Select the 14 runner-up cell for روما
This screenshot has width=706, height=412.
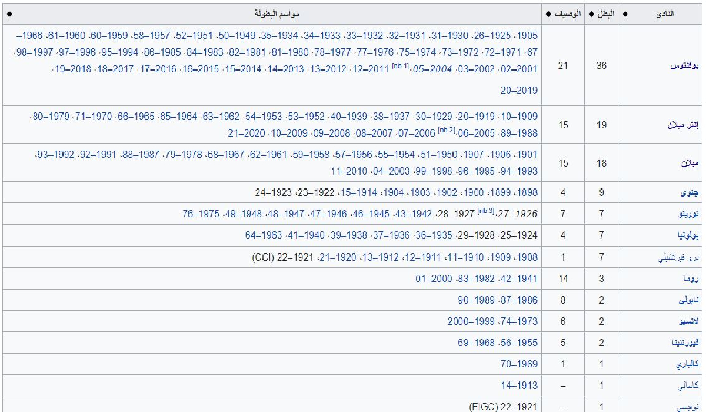coord(562,278)
